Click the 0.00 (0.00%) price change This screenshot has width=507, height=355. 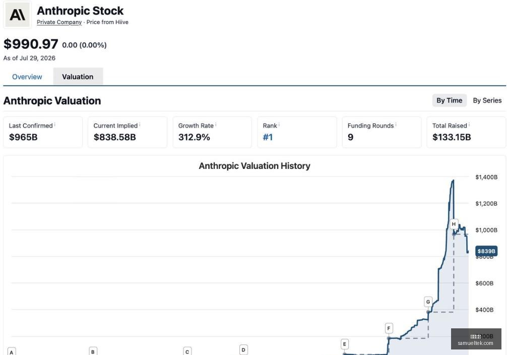(84, 45)
